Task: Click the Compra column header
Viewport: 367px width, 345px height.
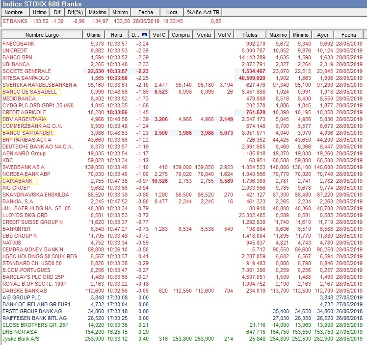Action: point(181,35)
